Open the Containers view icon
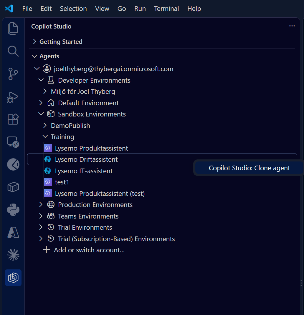 coord(13,187)
